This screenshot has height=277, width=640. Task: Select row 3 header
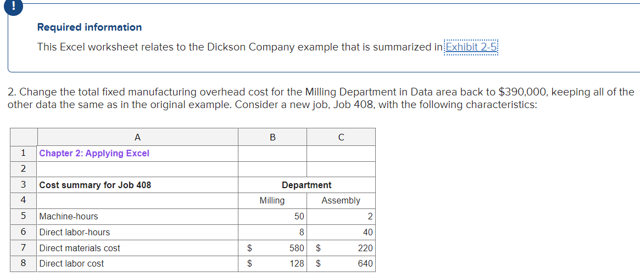tap(23, 185)
